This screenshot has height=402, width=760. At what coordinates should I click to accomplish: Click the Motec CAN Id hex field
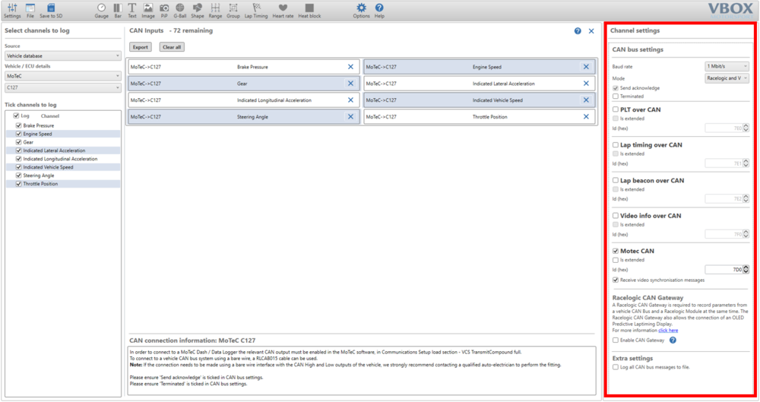724,270
